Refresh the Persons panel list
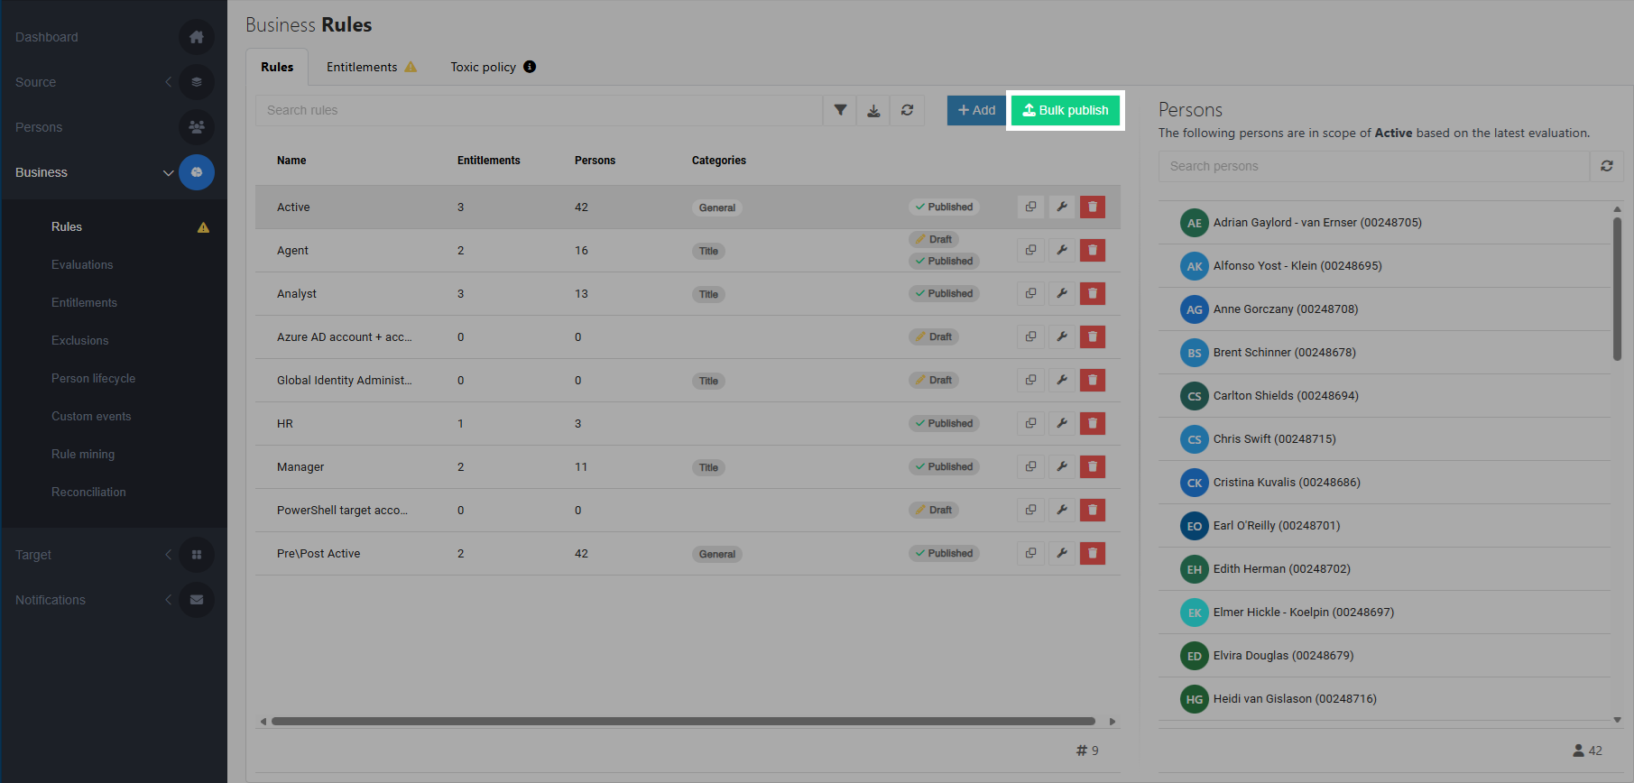Image resolution: width=1634 pixels, height=783 pixels. (1607, 166)
